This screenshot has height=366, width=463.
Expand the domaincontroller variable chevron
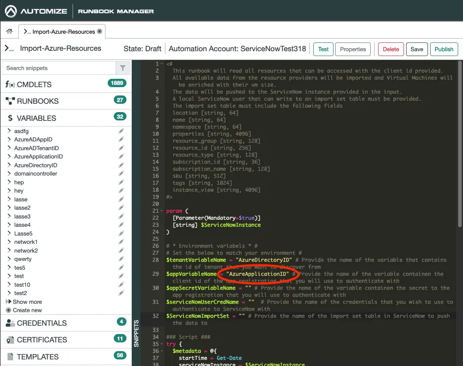[x=9, y=173]
